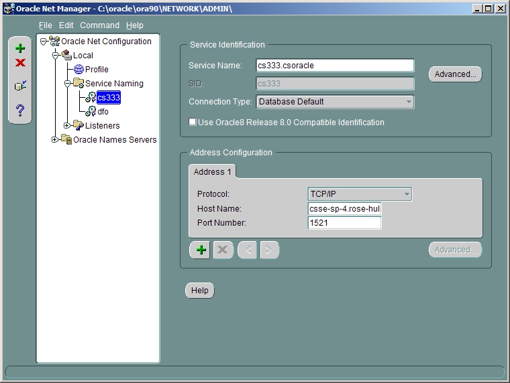This screenshot has height=383, width=510.
Task: Click the Help button below Address Configuration
Action: point(199,291)
